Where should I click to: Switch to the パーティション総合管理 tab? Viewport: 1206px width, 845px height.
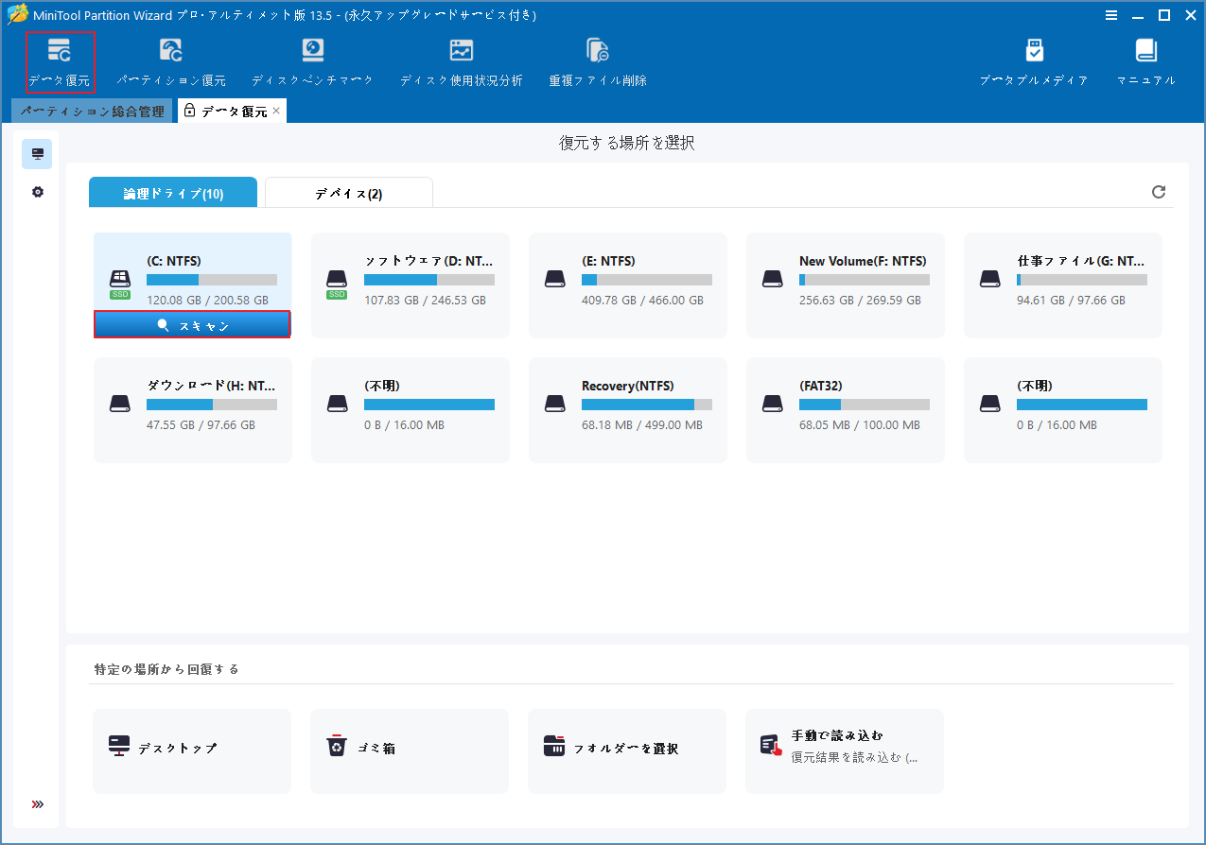pos(92,110)
